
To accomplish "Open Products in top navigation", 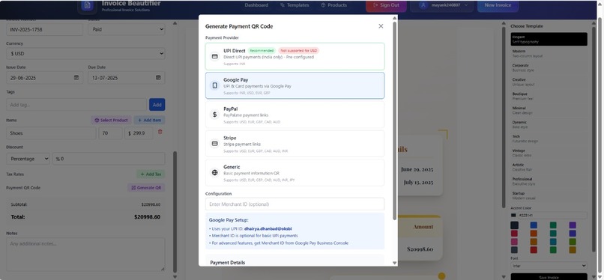I will [x=333, y=5].
